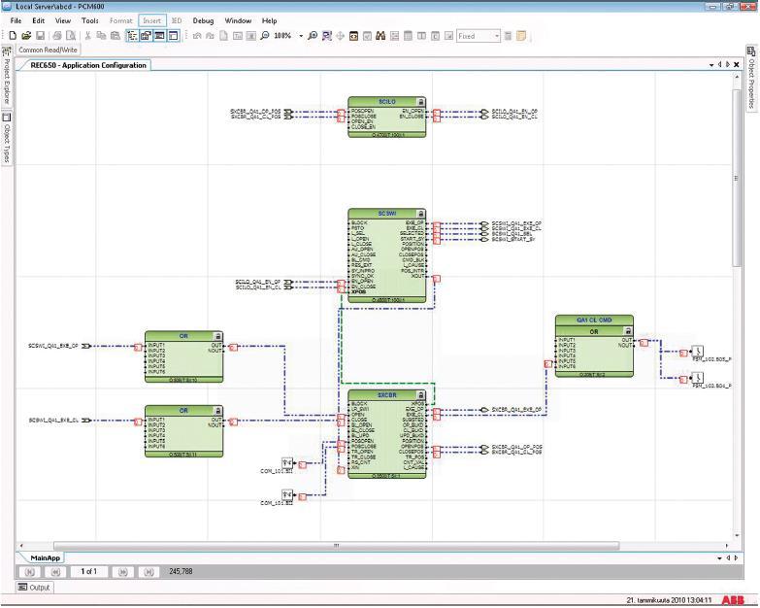The width and height of the screenshot is (760, 608).
Task: Go to the next page button
Action: (123, 572)
